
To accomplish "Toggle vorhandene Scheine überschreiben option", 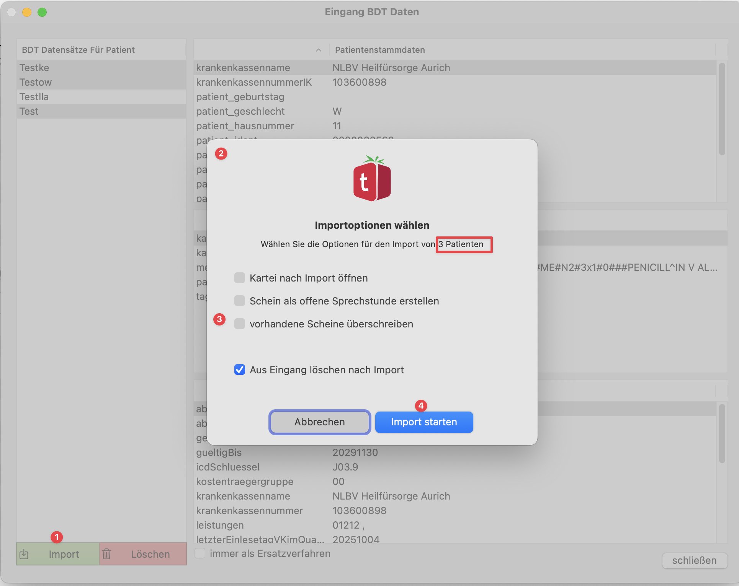I will 240,324.
